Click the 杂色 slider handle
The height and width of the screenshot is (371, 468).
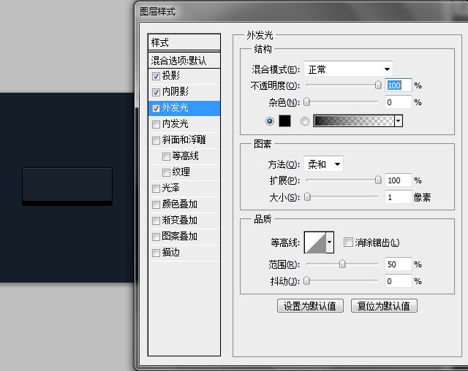306,102
